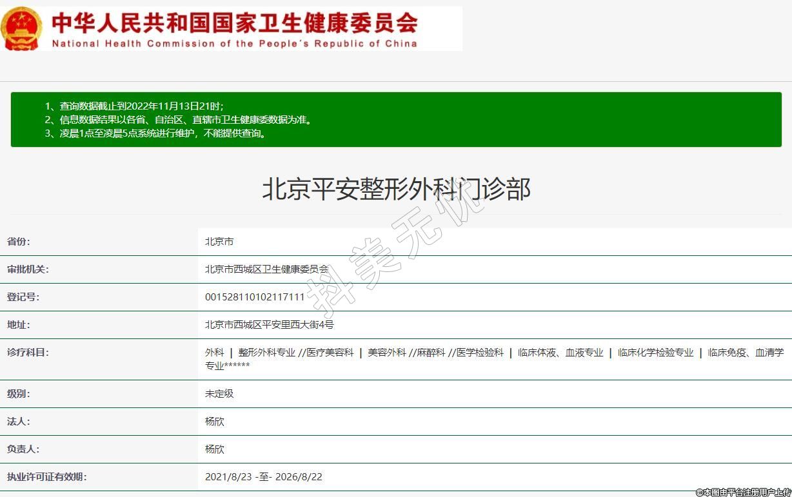Click the 地址 field label
Image resolution: width=792 pixels, height=497 pixels.
19,325
